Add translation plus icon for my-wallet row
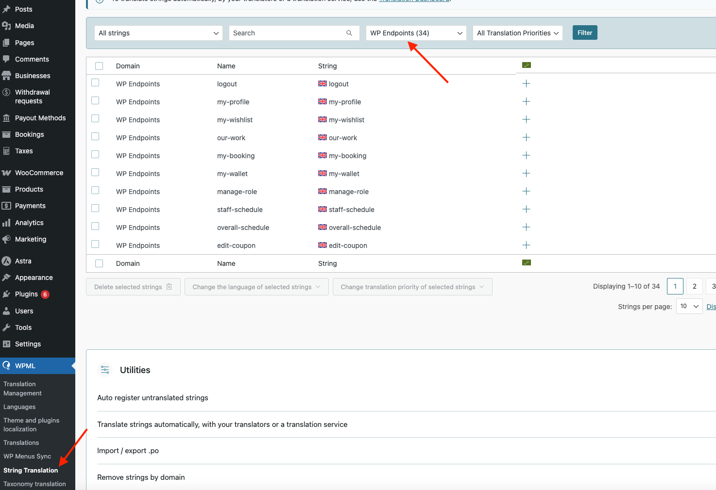 [526, 173]
